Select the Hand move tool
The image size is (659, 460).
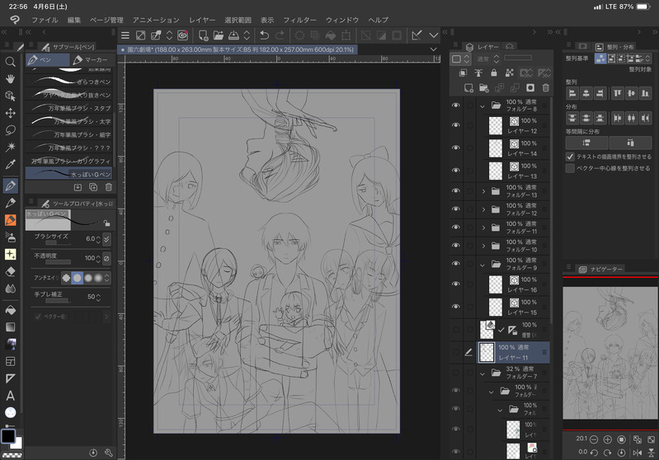coord(11,79)
